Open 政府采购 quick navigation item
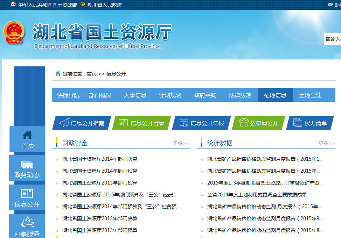Image resolution: width=341 pixels, height=238 pixels. 205,95
